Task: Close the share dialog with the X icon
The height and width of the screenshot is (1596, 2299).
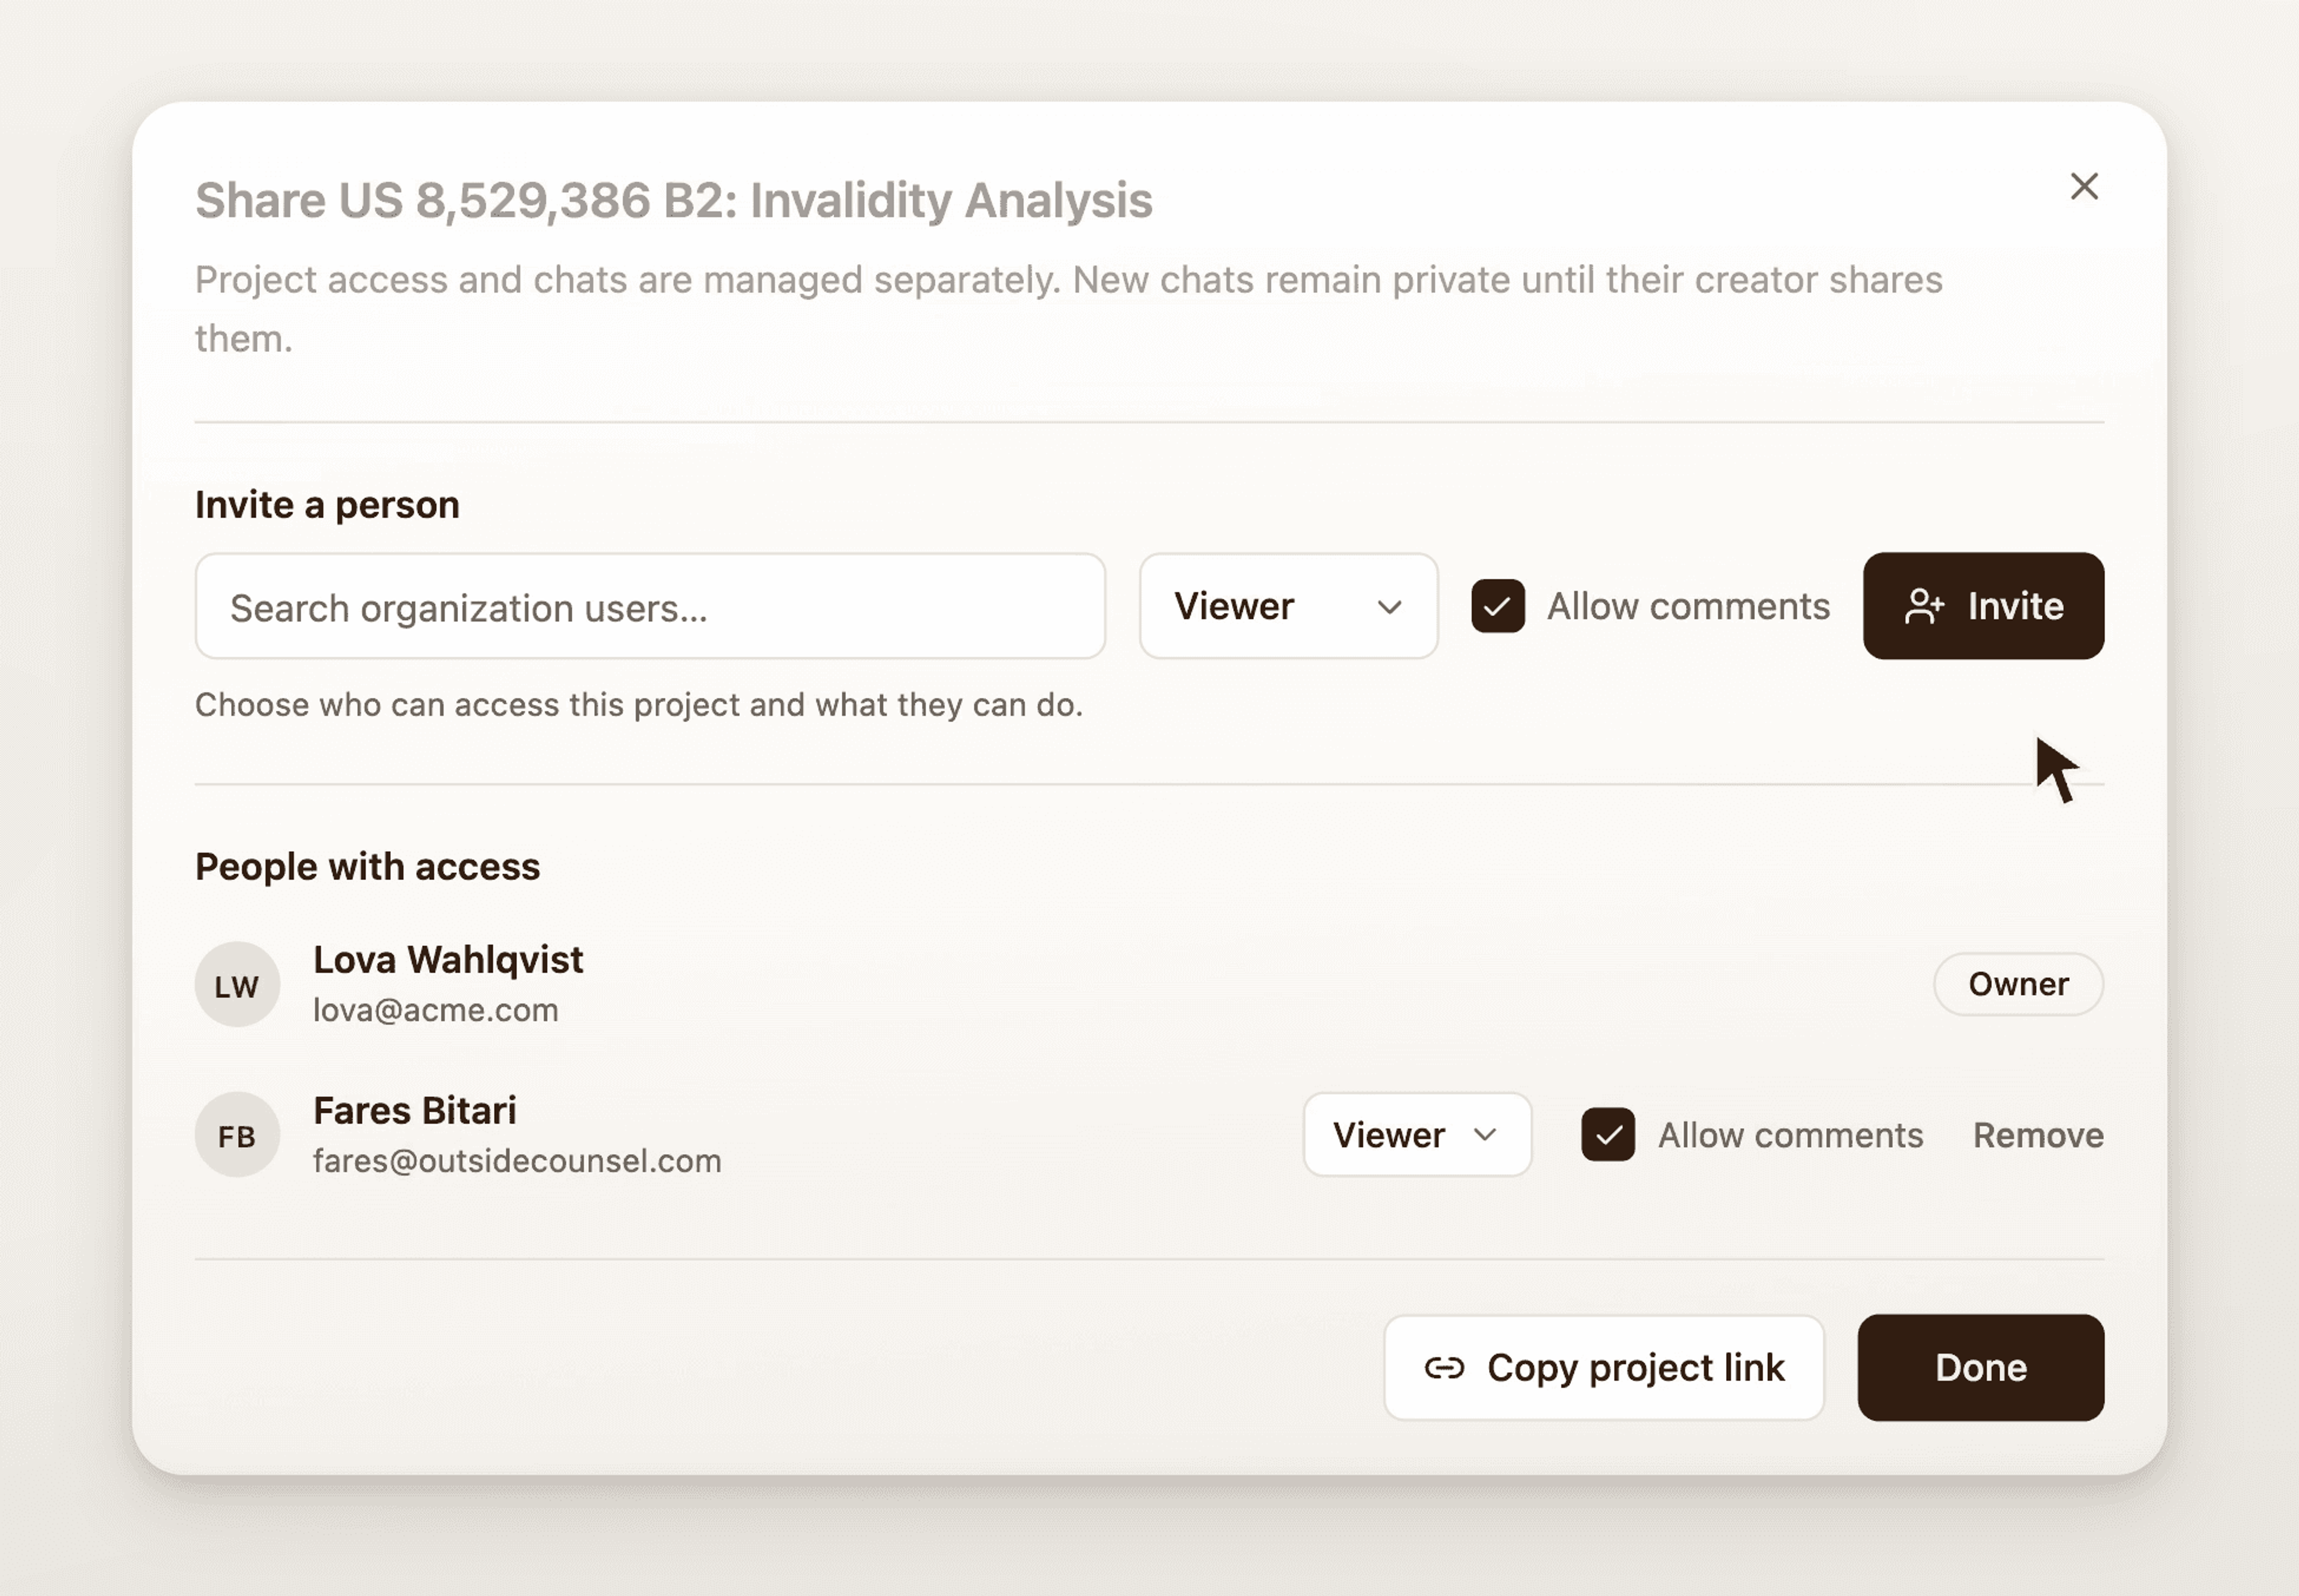Action: click(x=2084, y=186)
